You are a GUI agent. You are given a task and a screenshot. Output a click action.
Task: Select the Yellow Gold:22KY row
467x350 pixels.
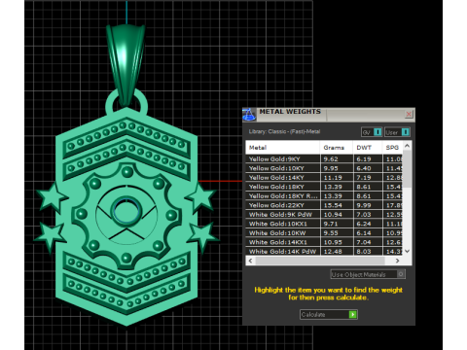[x=325, y=205]
